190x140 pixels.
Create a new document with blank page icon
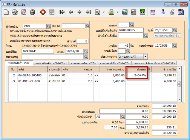coord(6,12)
